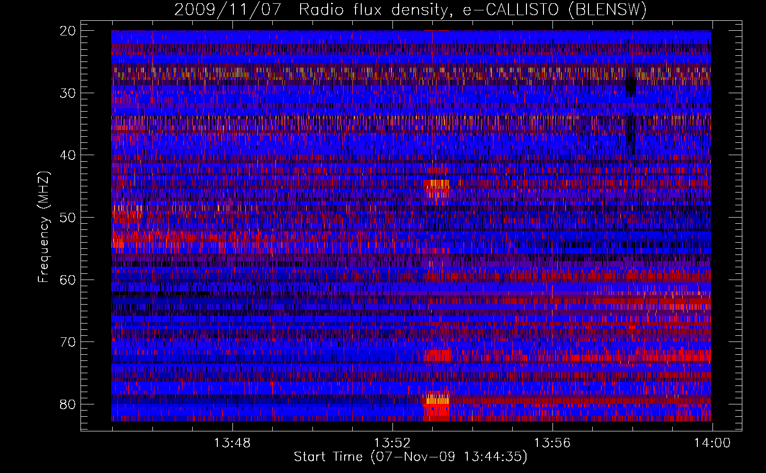
Task: Click the 'Frequency (MHZ)' axis label
Action: pyautogui.click(x=44, y=227)
